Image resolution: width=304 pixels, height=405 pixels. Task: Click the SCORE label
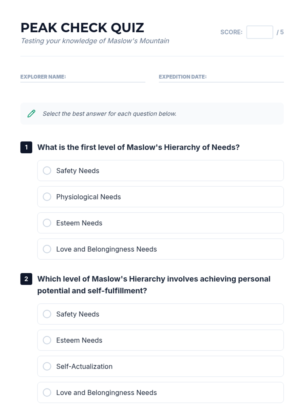pyautogui.click(x=231, y=32)
